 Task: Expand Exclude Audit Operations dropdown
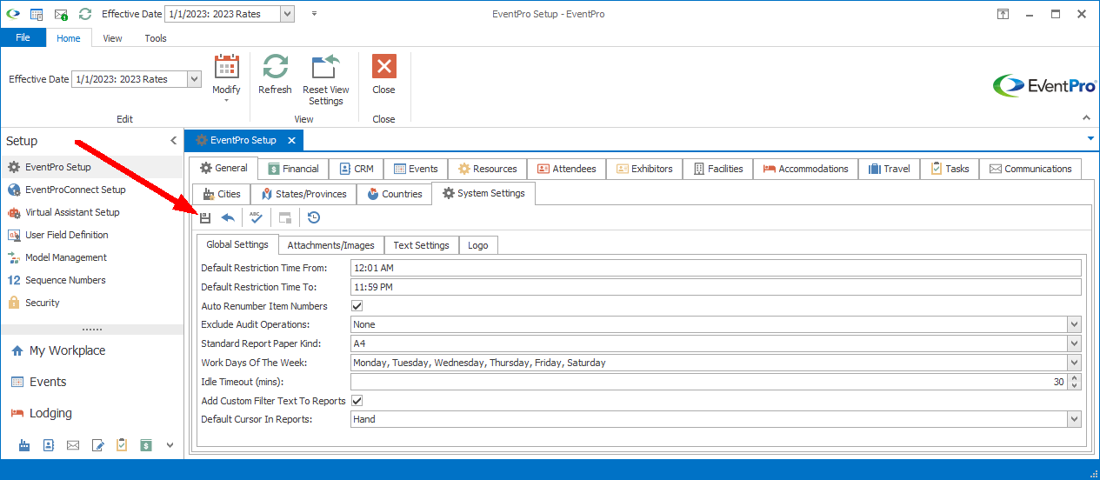tap(1074, 324)
